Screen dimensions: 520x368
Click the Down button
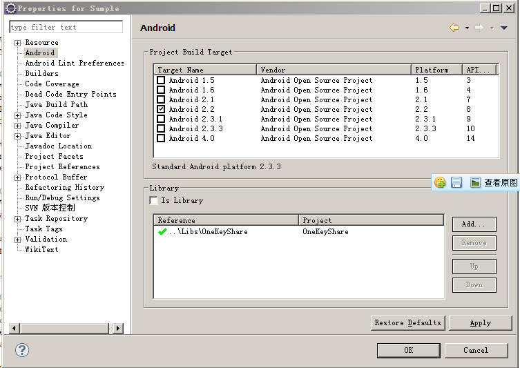tap(474, 284)
